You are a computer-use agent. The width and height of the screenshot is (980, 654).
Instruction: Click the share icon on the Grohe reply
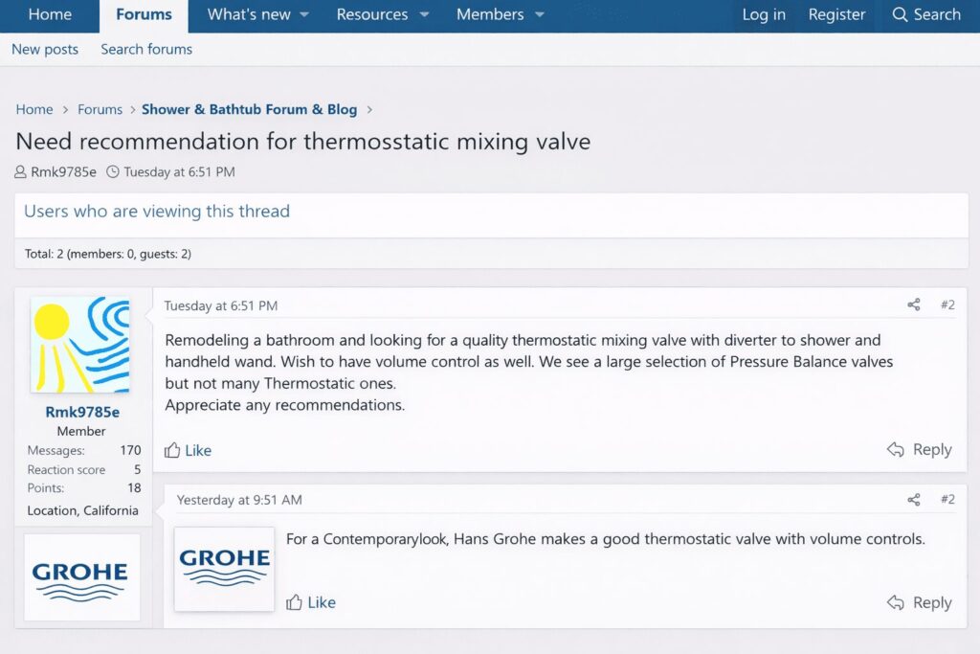(913, 500)
